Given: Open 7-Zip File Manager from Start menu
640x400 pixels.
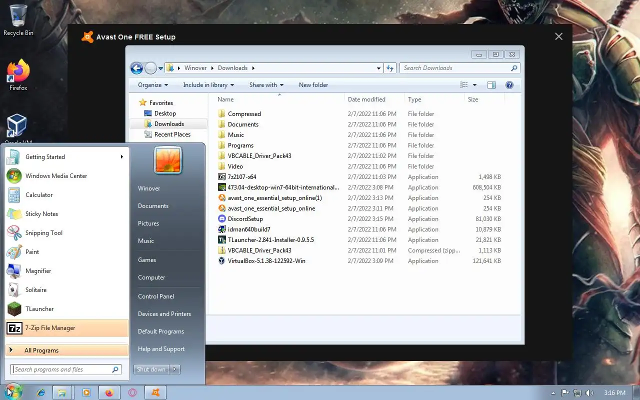Looking at the screenshot, I should tap(66, 328).
